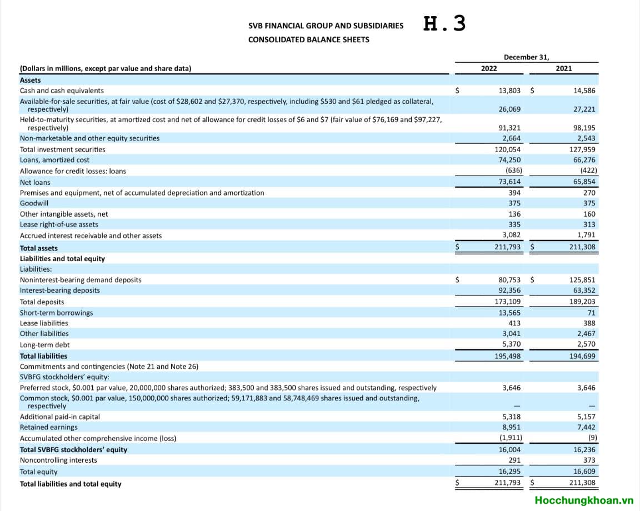Select 'Total SVBFG stockholders' equity' label
Image resolution: width=640 pixels, height=511 pixels.
pos(73,450)
